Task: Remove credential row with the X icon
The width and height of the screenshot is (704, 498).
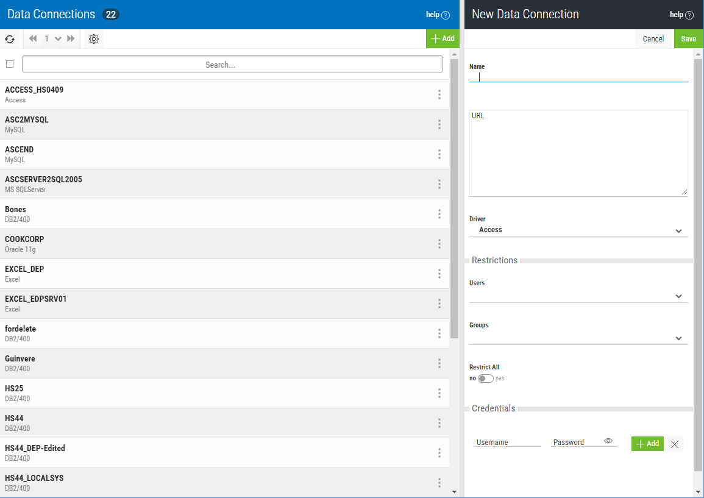Action: click(x=674, y=444)
